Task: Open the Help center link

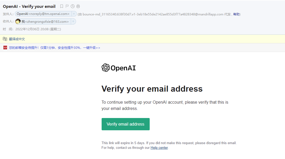Action: coord(159,148)
